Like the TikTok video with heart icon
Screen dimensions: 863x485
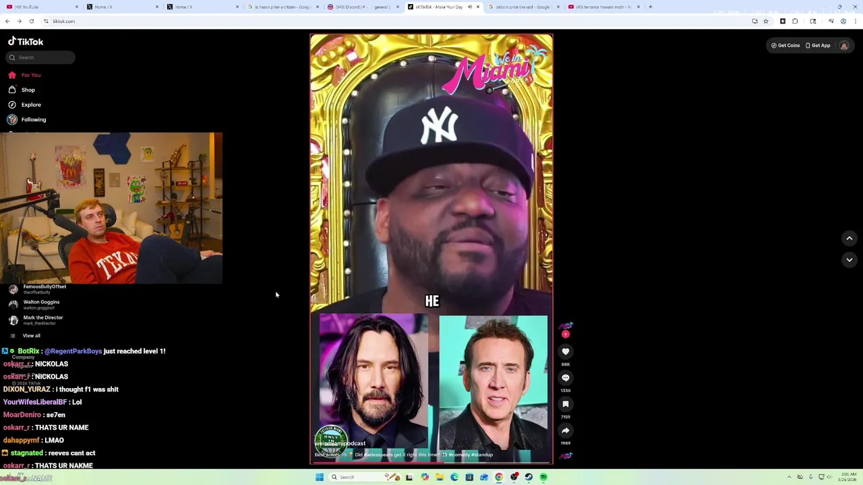tap(566, 351)
